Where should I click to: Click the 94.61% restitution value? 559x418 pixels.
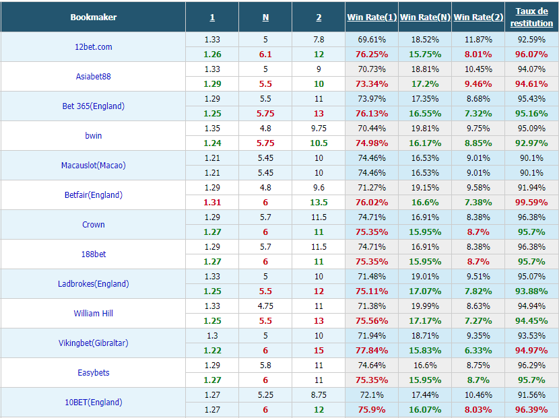coord(531,83)
